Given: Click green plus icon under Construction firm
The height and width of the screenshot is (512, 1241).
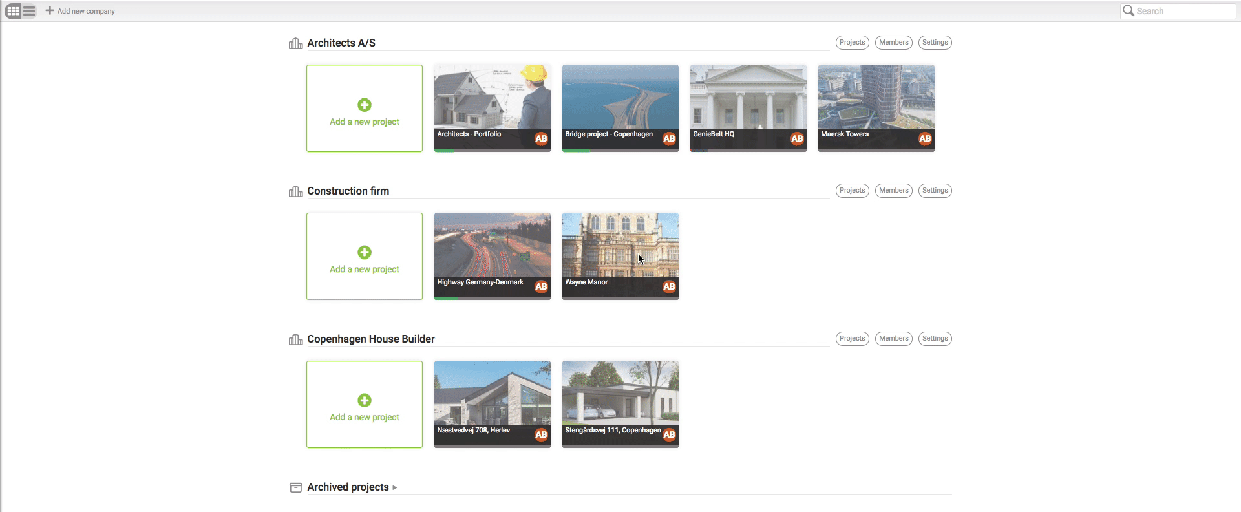Looking at the screenshot, I should click(x=365, y=252).
